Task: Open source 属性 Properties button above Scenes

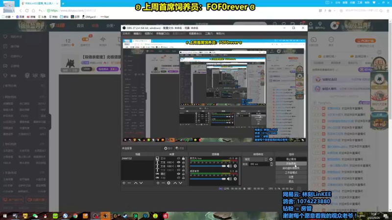Action: point(168,148)
